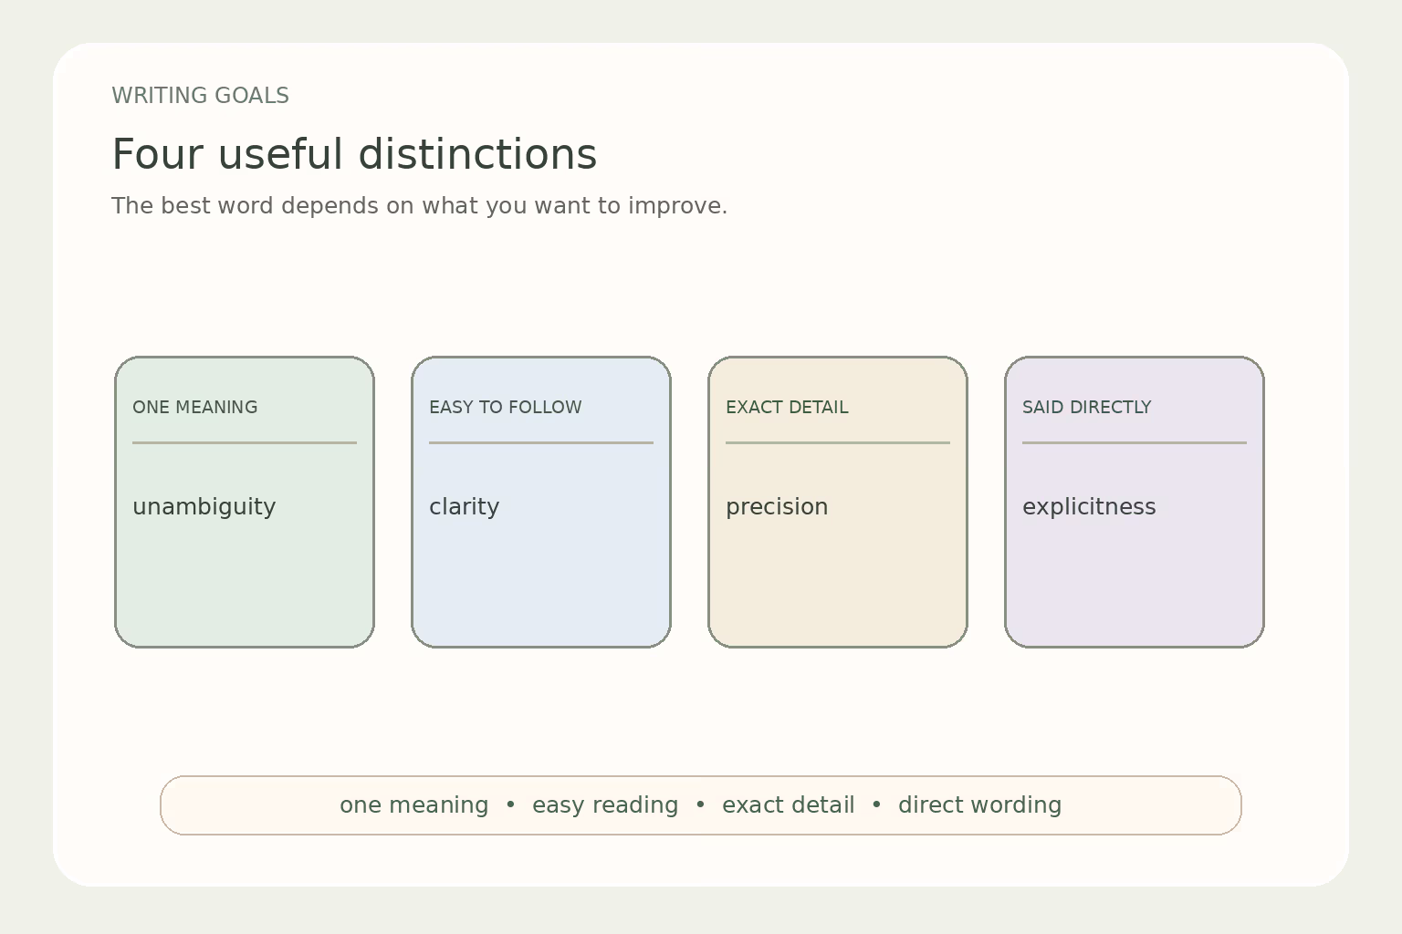1402x934 pixels.
Task: Click 'exact detail' in the bottom summary bar
Action: (789, 805)
